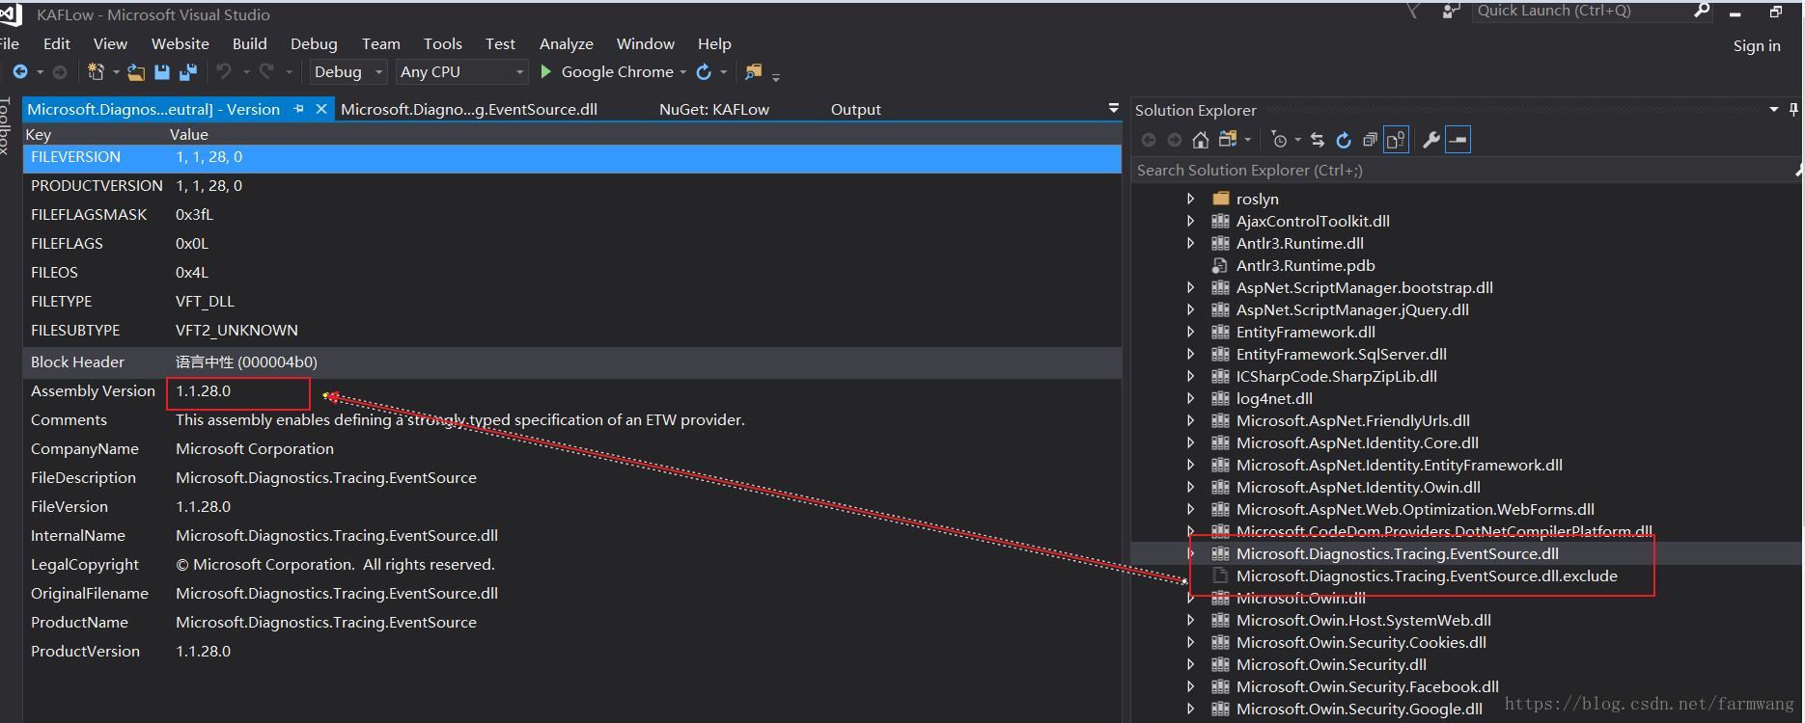Toggle Preview Selected Items button

1458,140
